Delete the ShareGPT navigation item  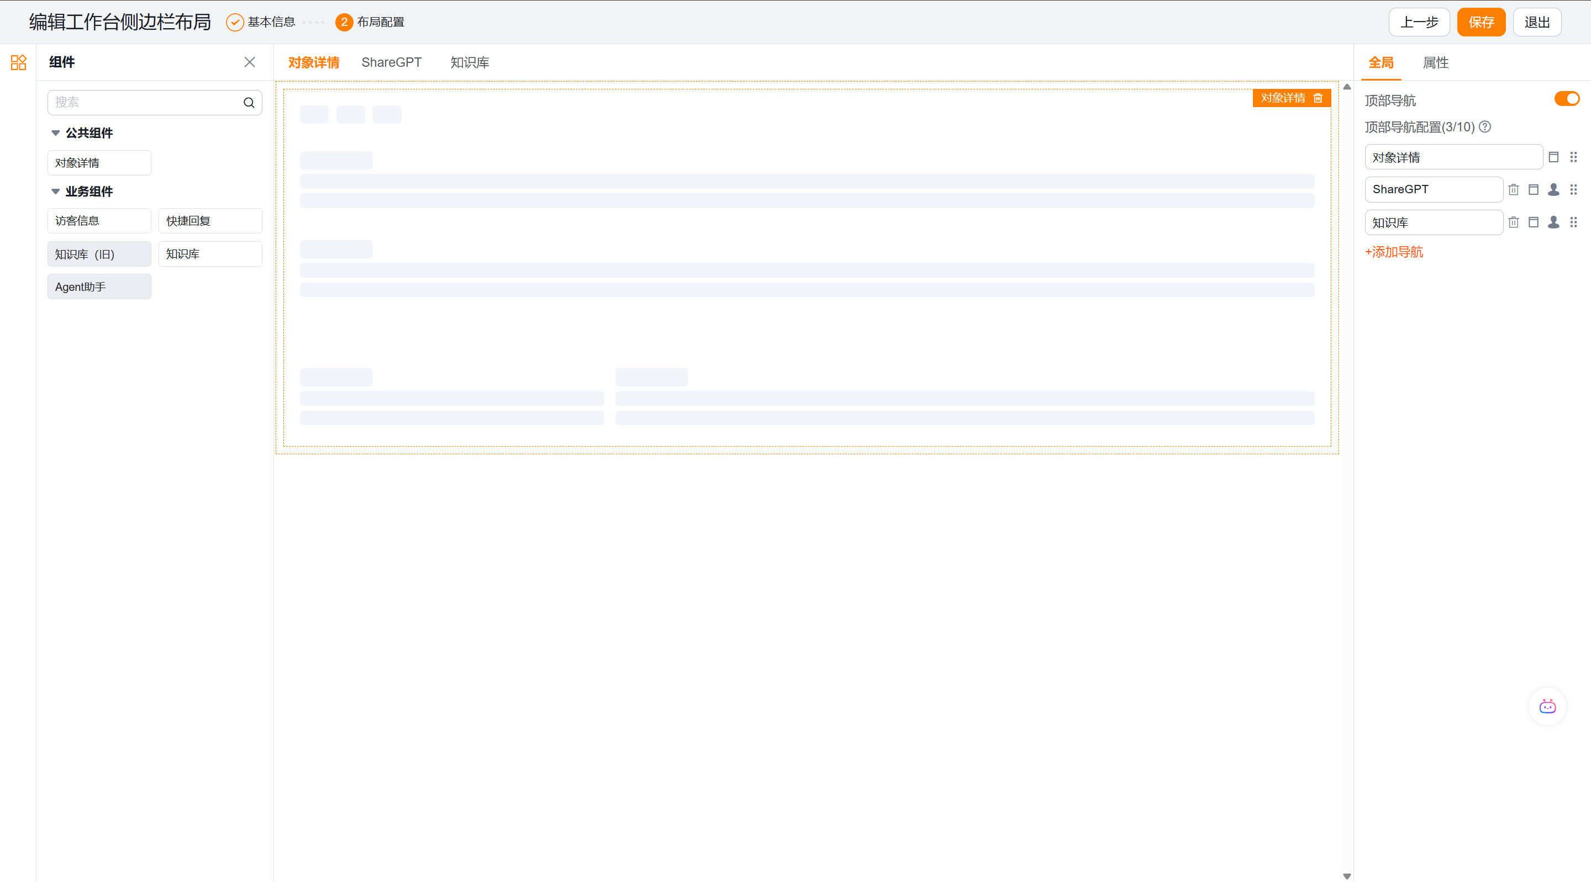[x=1513, y=189]
